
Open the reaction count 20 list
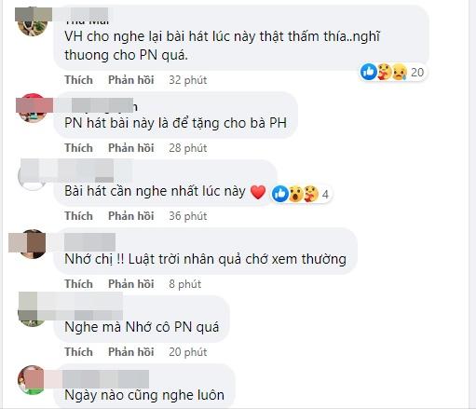coord(417,73)
